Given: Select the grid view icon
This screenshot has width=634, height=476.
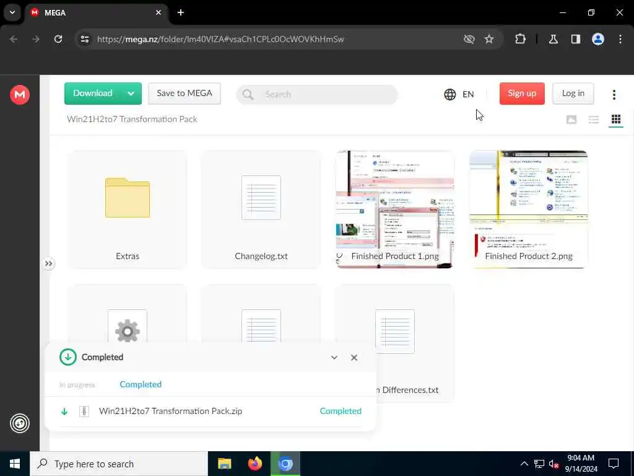Looking at the screenshot, I should (x=616, y=120).
